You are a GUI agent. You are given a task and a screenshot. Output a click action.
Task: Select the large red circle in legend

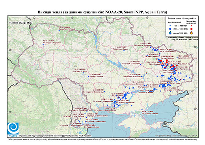coord(192,29)
